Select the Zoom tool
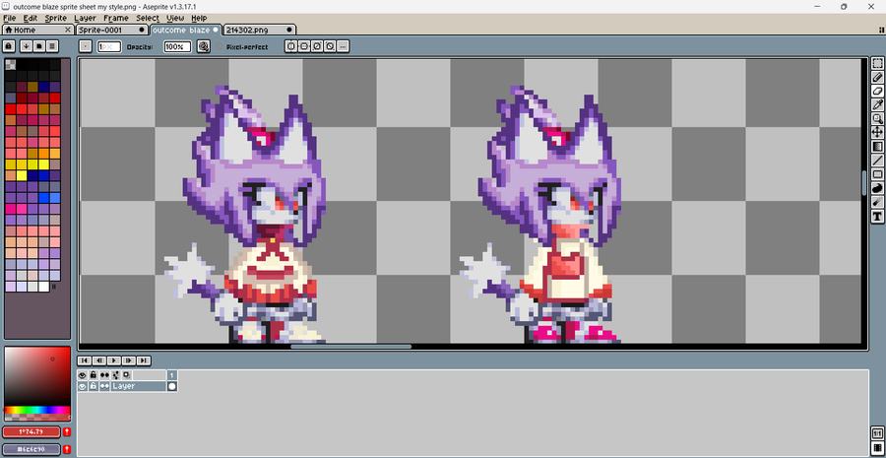This screenshot has width=886, height=458. pos(877,119)
